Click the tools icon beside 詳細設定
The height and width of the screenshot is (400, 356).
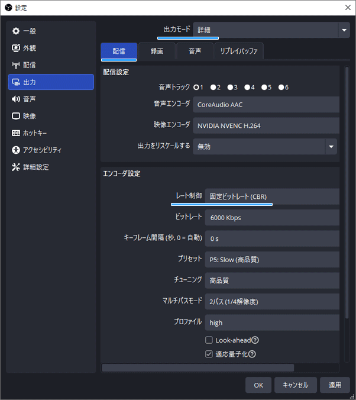(x=16, y=167)
